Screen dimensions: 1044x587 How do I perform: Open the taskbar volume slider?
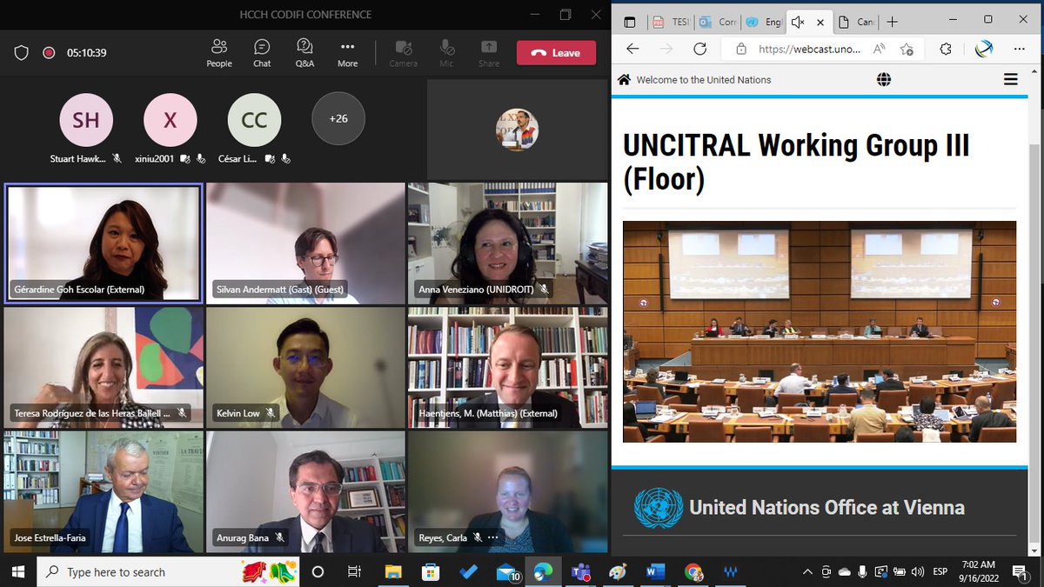pyautogui.click(x=918, y=571)
